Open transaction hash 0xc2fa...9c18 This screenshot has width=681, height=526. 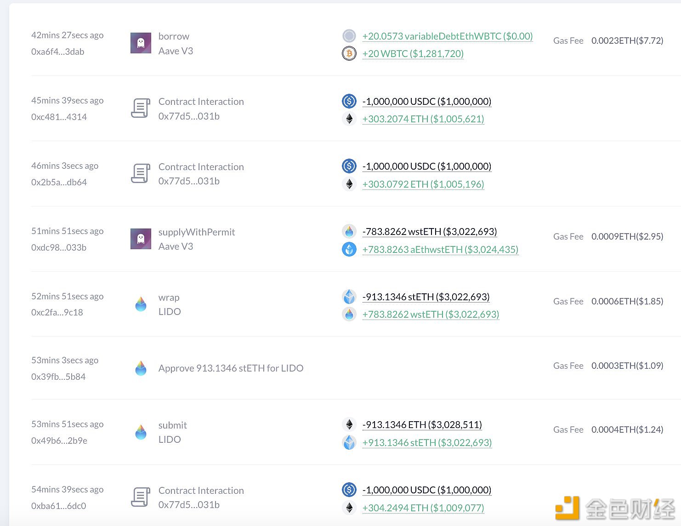tap(57, 312)
